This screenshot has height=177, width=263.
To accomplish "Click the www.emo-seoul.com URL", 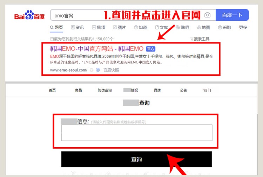I will point(68,70).
